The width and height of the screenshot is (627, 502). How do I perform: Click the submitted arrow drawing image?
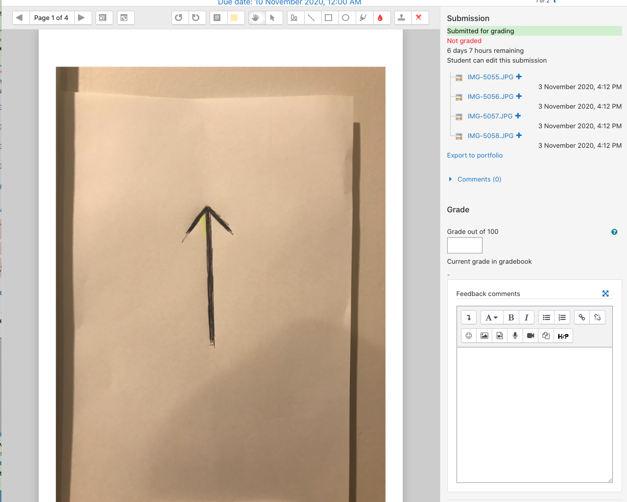tap(220, 284)
